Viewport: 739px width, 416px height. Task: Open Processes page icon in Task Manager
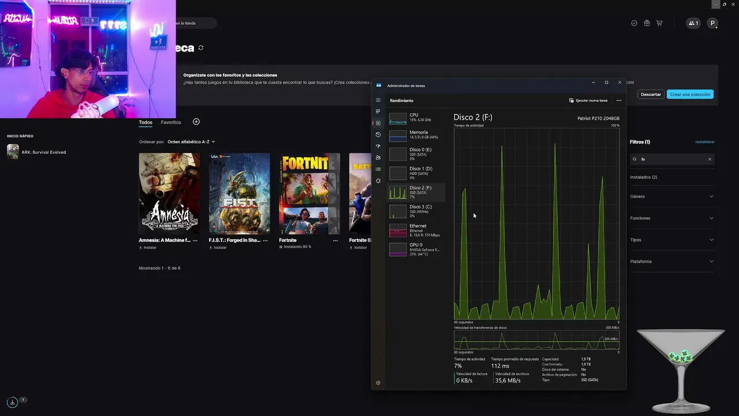click(x=378, y=112)
